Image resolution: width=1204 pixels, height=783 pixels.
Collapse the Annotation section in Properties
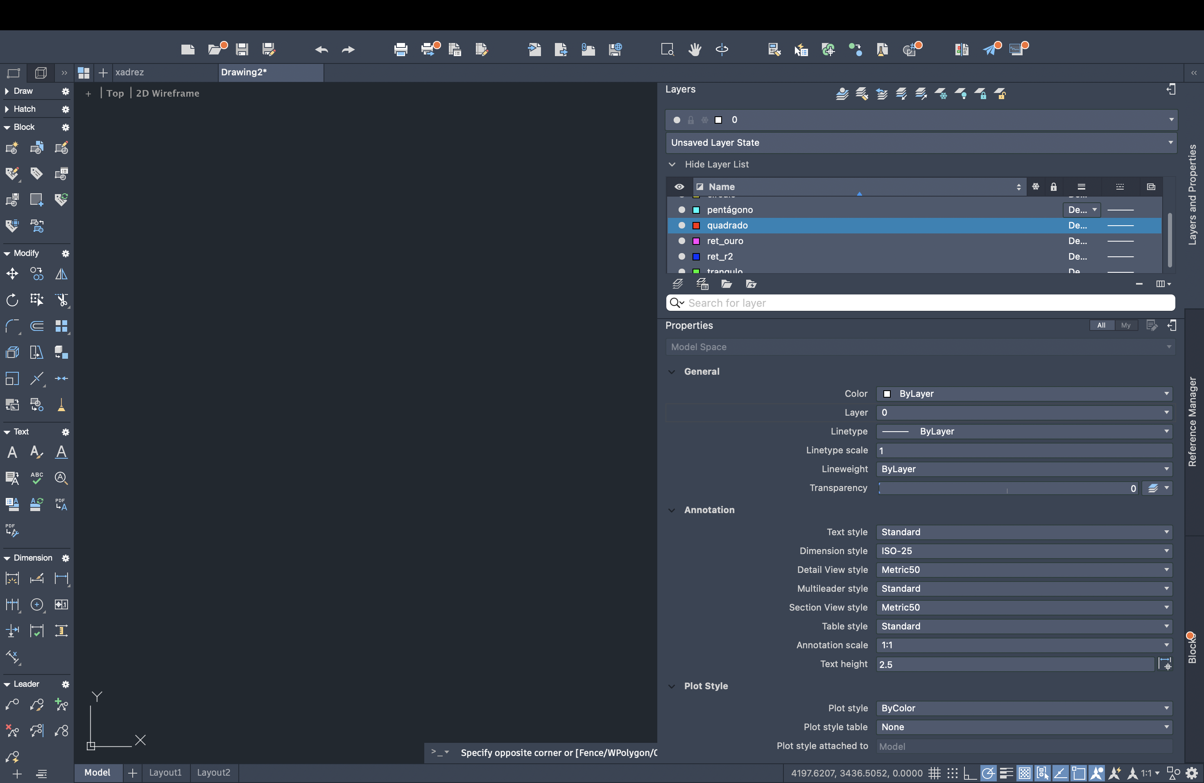(672, 510)
